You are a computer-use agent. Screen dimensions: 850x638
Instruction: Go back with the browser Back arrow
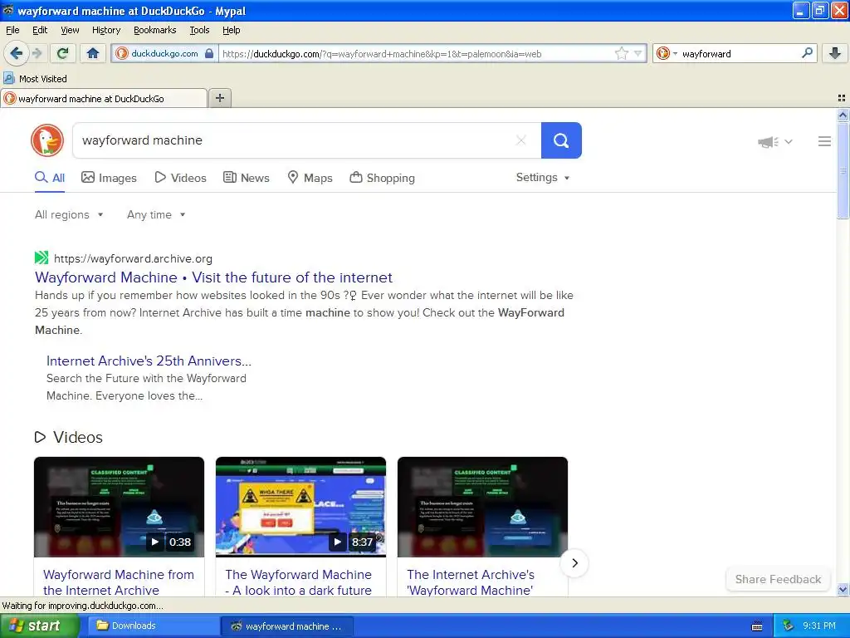pos(16,53)
